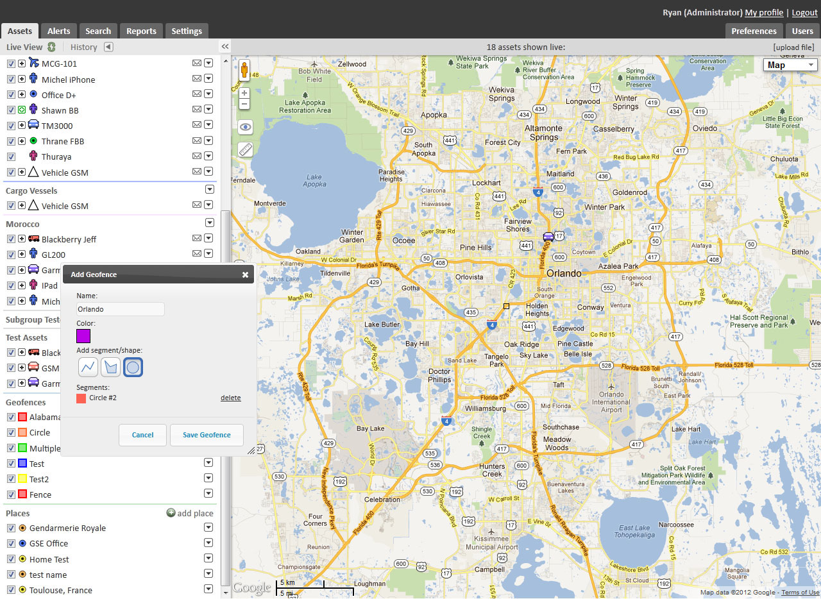Click the eye visibility icon on the map toolbar
821x599 pixels.
244,127
